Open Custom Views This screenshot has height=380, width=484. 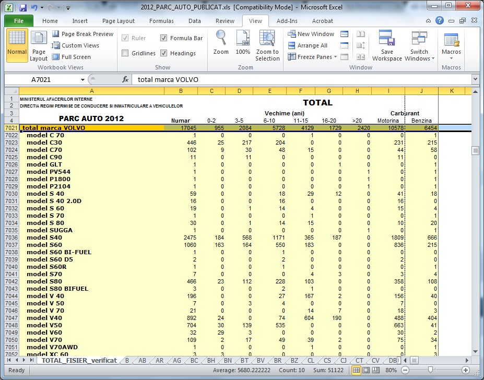click(76, 45)
